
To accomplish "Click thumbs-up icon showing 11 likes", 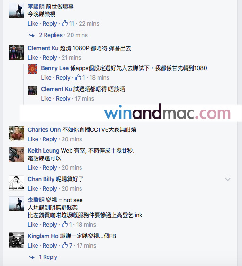I will point(64,23).
